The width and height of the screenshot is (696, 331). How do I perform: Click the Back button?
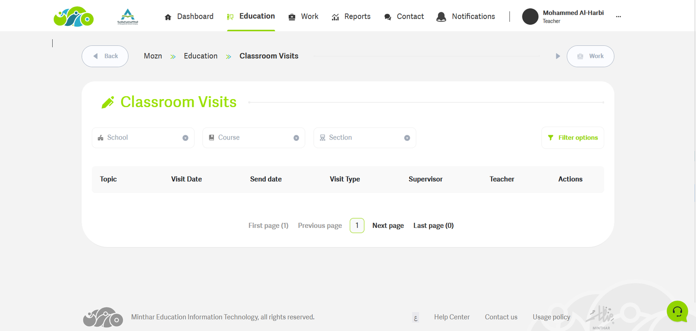(105, 56)
